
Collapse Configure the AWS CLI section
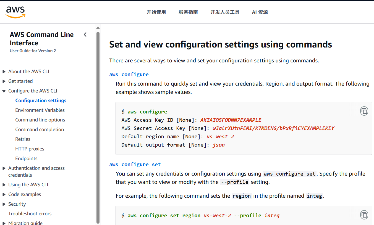[x=4, y=91]
